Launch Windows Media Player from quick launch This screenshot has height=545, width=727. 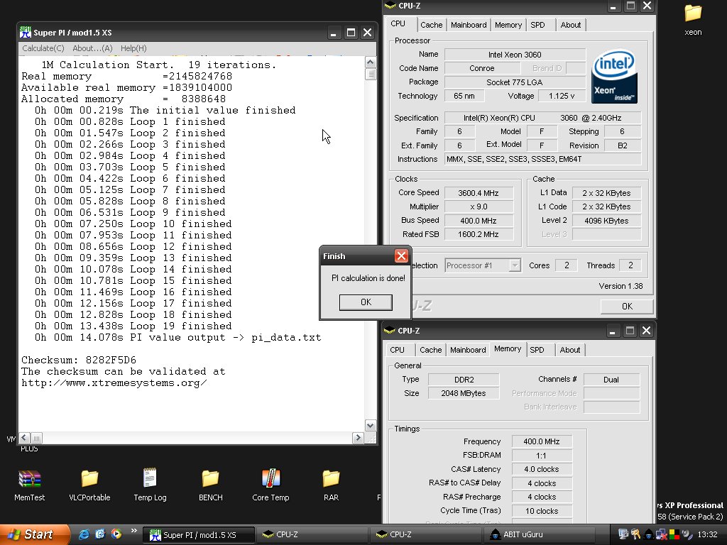tap(116, 534)
